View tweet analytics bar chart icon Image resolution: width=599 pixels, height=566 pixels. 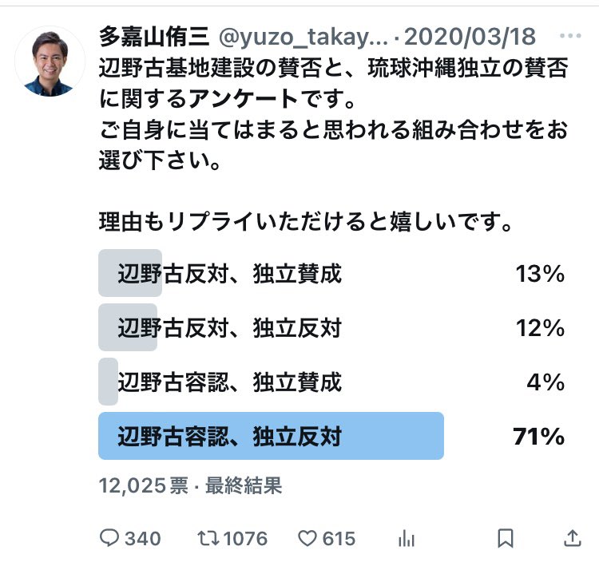(407, 538)
